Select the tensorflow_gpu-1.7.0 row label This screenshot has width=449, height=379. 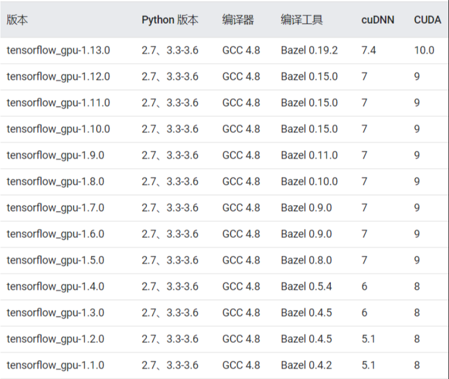(x=56, y=208)
